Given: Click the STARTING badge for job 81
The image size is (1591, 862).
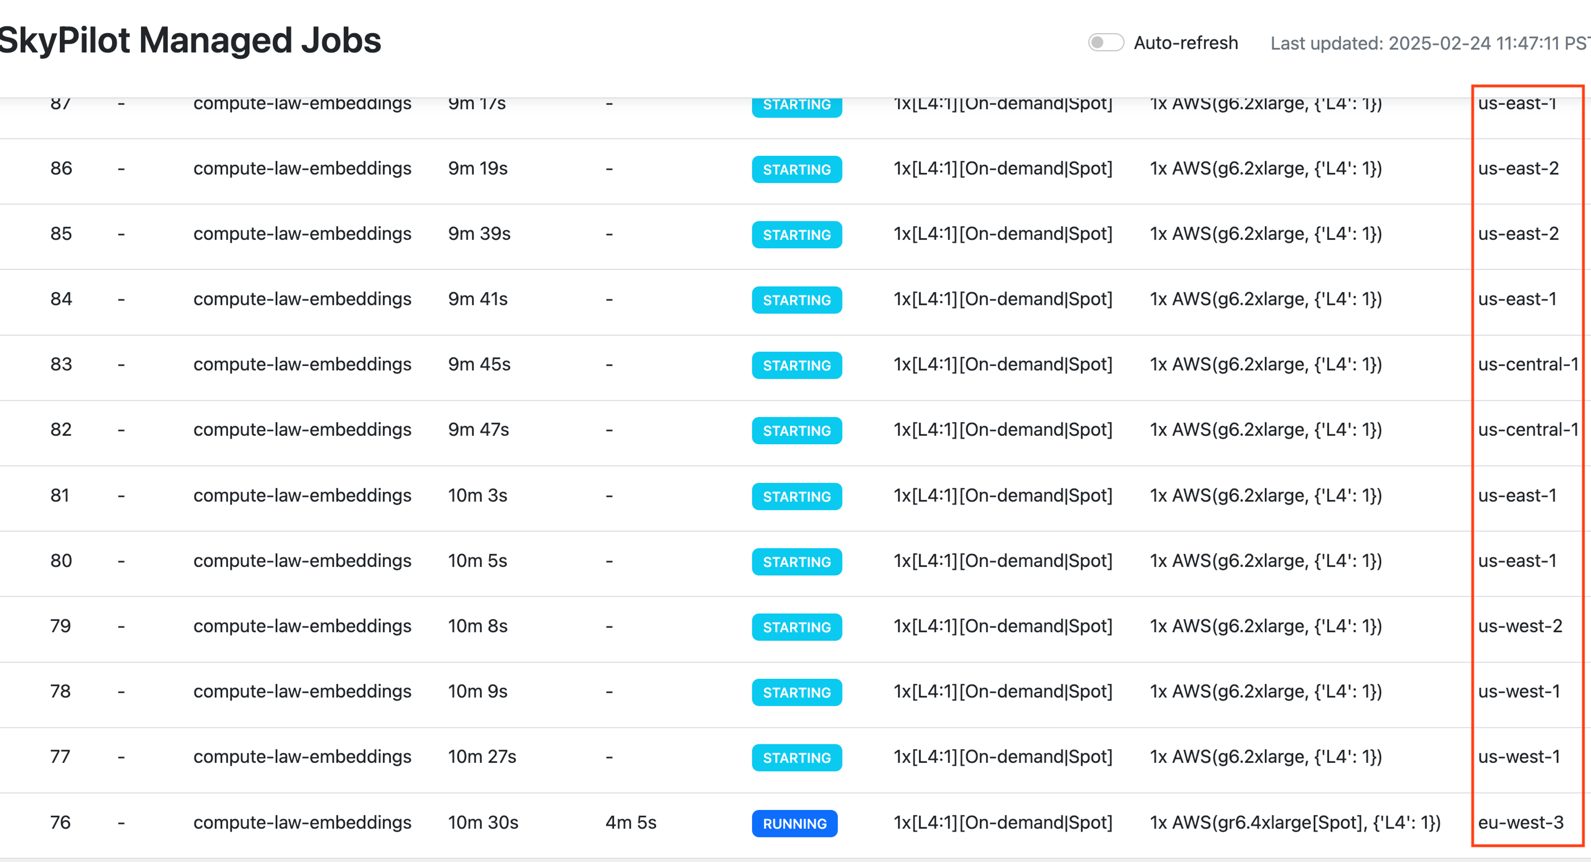Looking at the screenshot, I should 797,497.
